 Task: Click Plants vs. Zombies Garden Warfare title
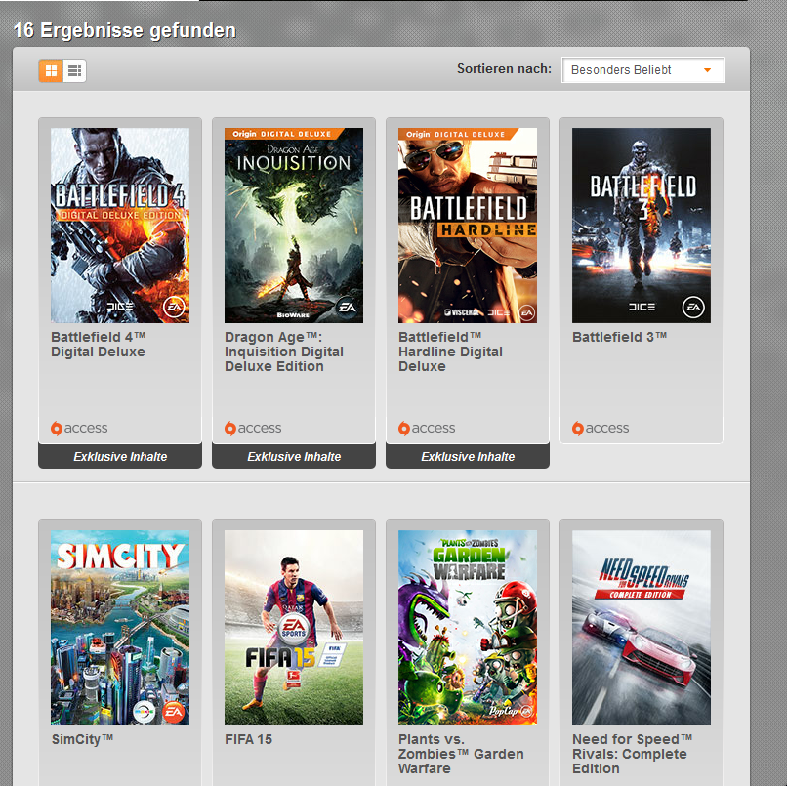(x=461, y=754)
